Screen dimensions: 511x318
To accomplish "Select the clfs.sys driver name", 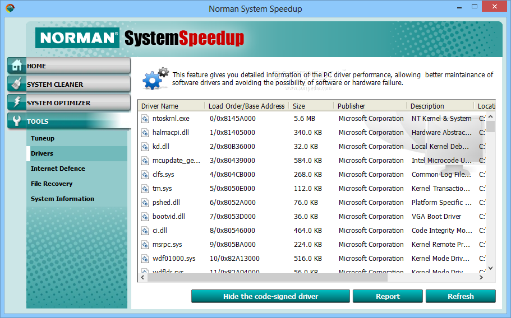I will [x=163, y=175].
